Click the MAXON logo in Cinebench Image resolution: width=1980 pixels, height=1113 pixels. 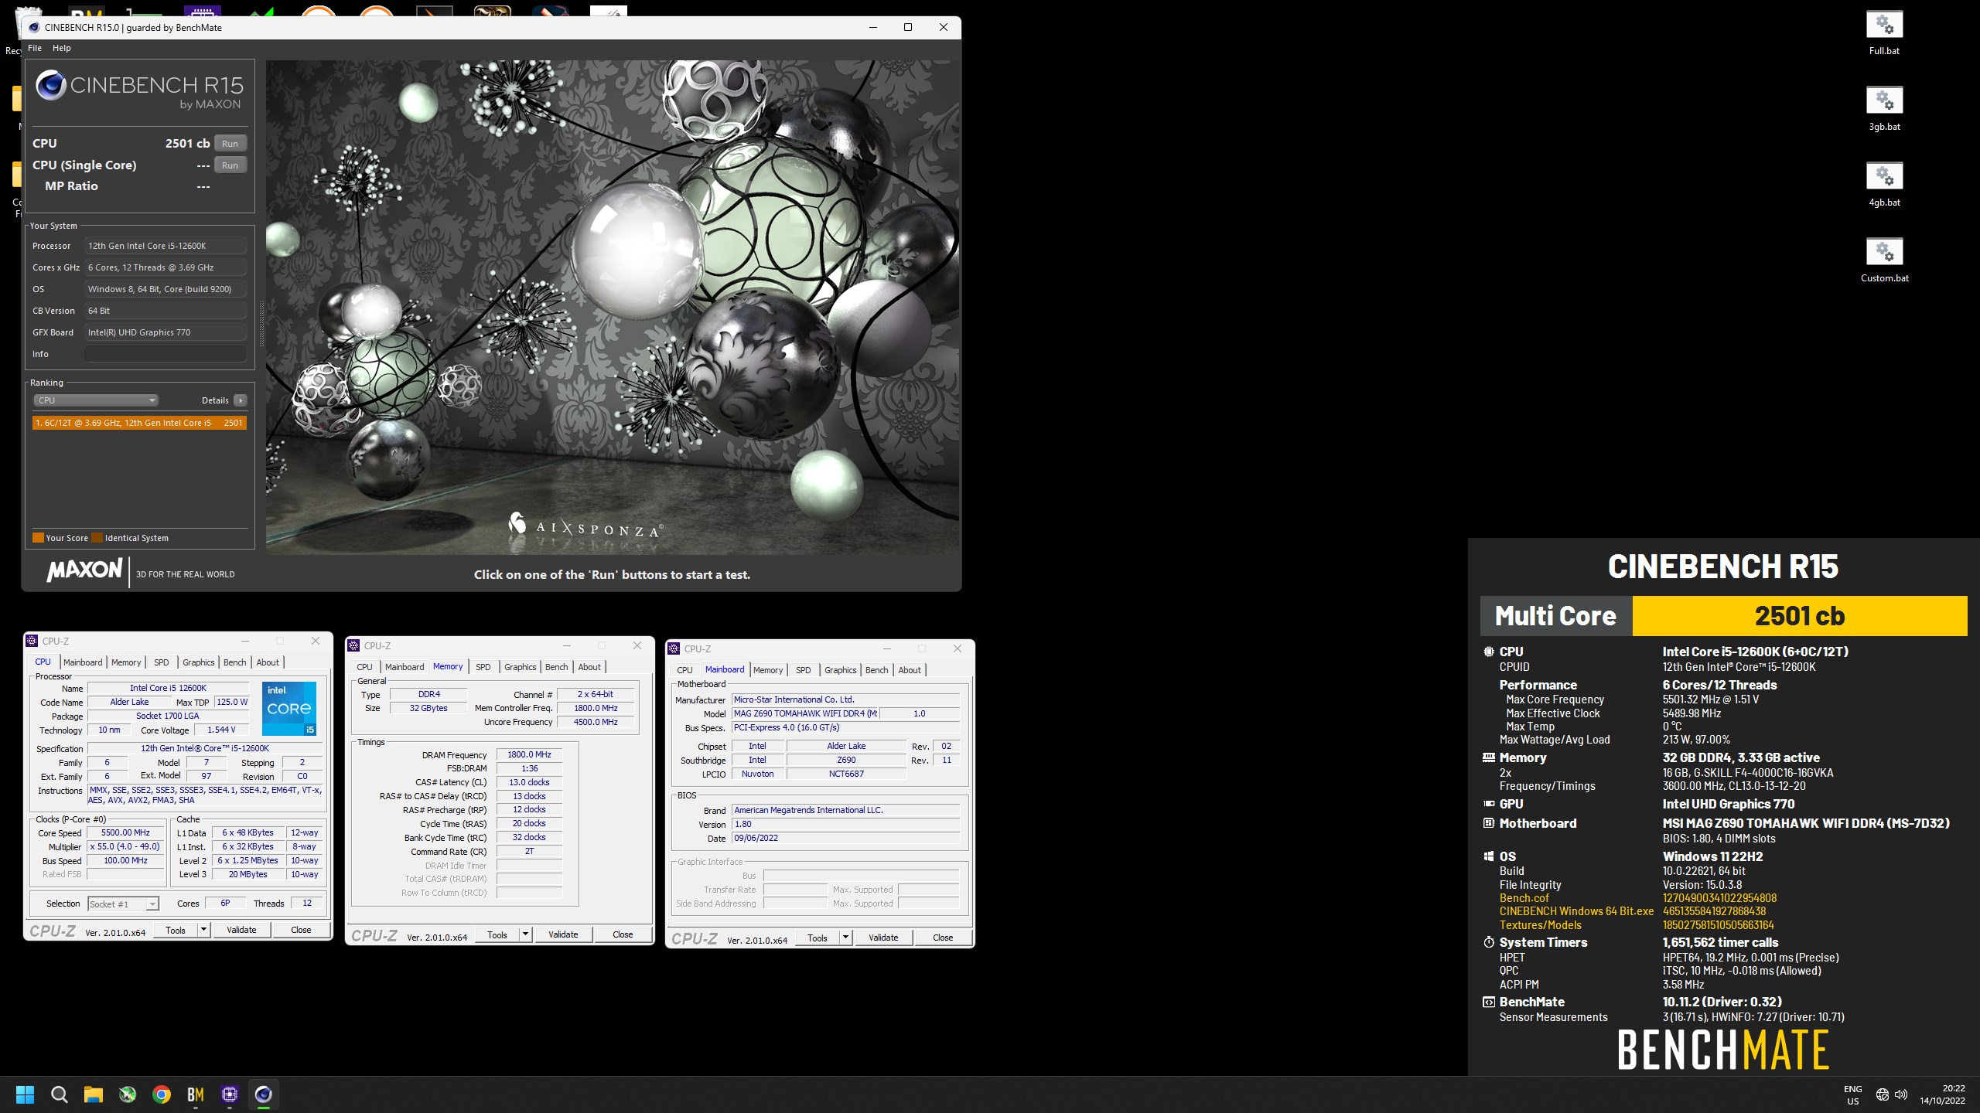click(85, 570)
